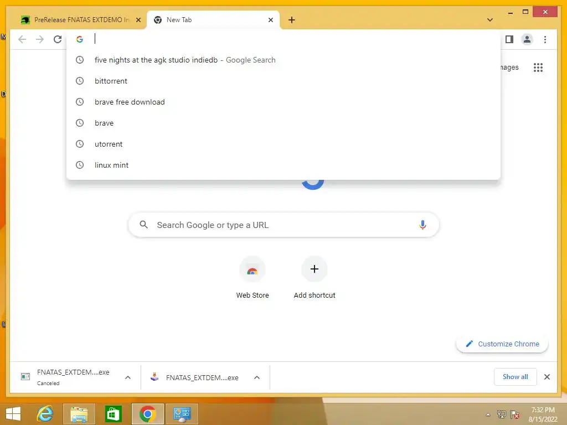Click the Images link
This screenshot has height=425, width=567.
click(509, 68)
